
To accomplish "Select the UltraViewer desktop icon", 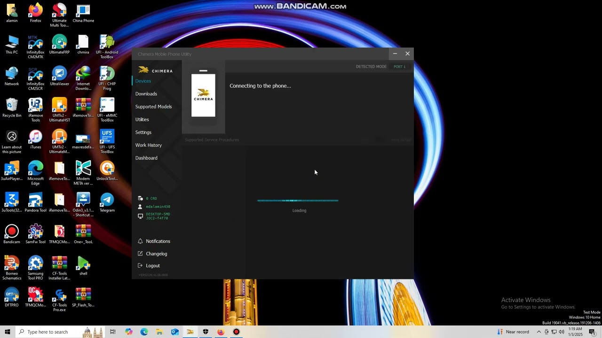I will [x=59, y=76].
